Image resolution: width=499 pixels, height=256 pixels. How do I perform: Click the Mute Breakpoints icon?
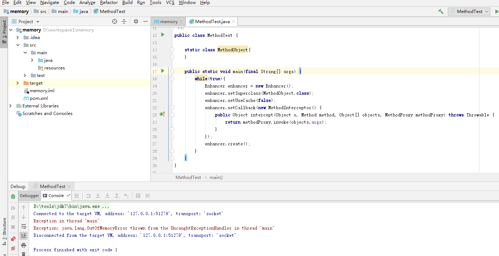[x=13, y=248]
